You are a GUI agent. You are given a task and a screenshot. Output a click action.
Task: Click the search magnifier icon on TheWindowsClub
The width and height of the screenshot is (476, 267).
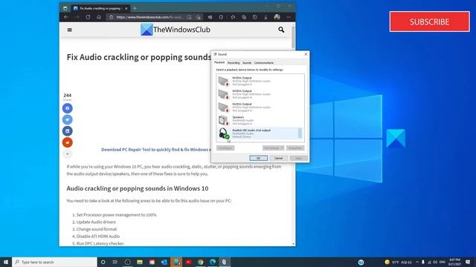pos(281,30)
